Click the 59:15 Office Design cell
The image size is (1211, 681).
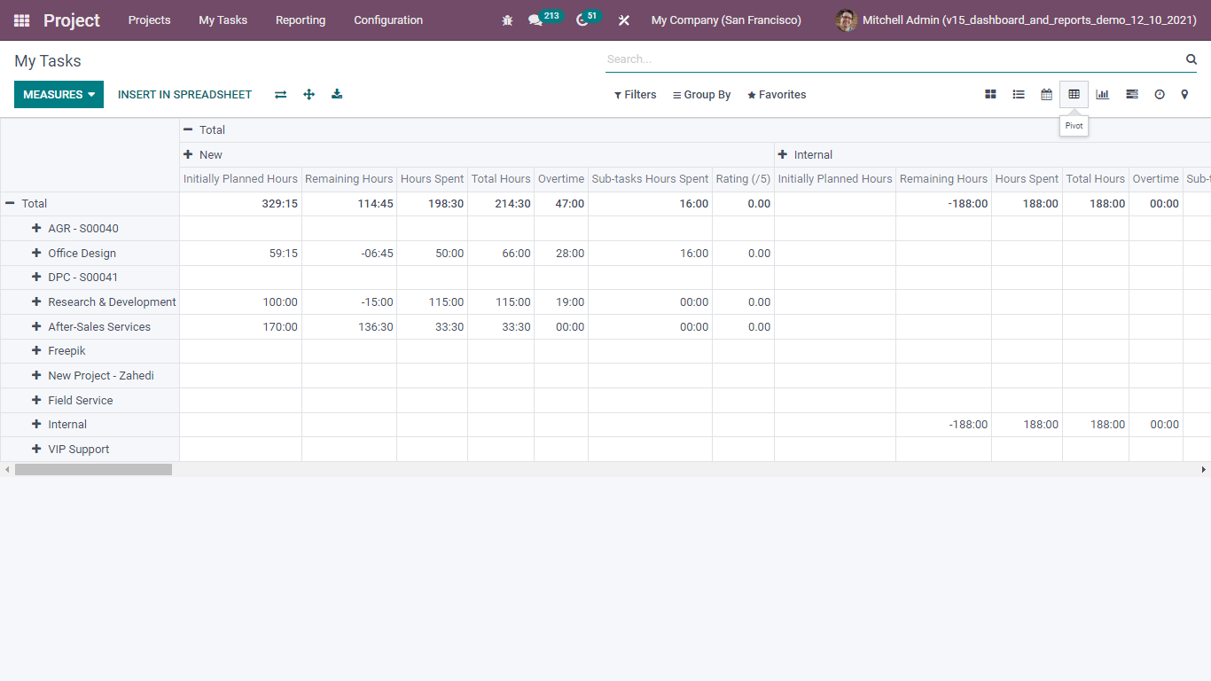coord(240,254)
